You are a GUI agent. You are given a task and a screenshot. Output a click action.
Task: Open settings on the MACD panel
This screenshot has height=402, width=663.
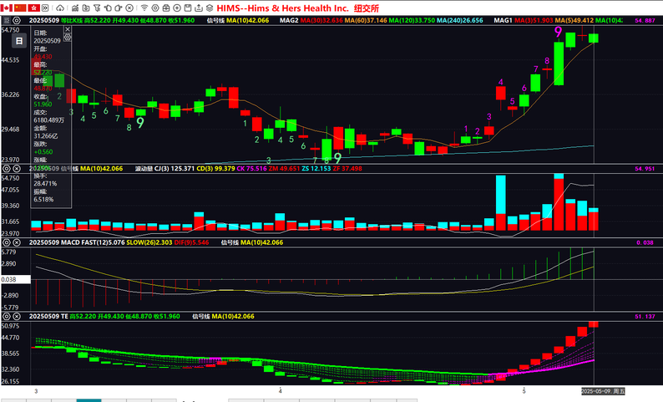click(x=7, y=242)
